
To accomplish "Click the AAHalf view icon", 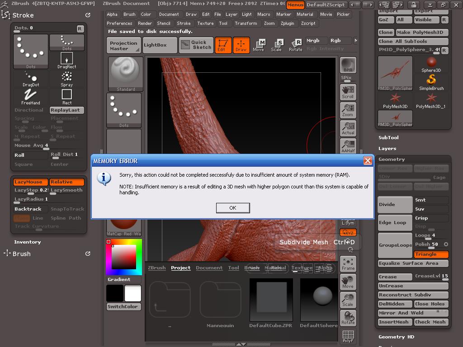I will click(x=348, y=146).
